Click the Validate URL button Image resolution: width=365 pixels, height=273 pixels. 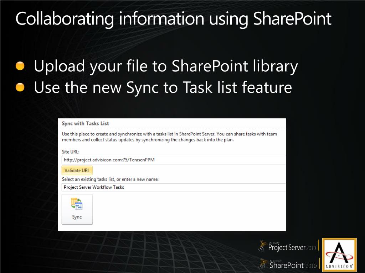pyautogui.click(x=77, y=170)
